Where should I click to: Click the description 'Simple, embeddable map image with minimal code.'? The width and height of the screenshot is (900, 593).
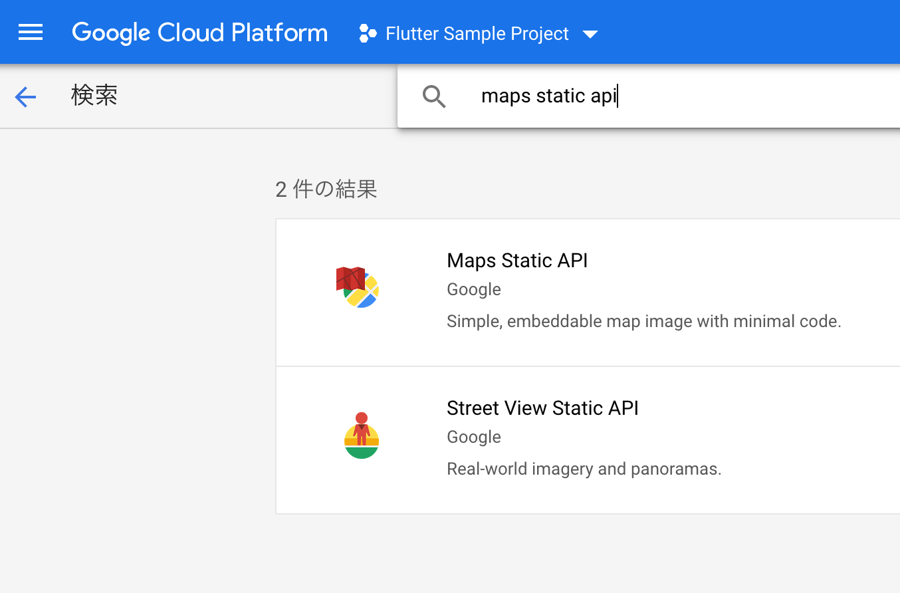644,322
